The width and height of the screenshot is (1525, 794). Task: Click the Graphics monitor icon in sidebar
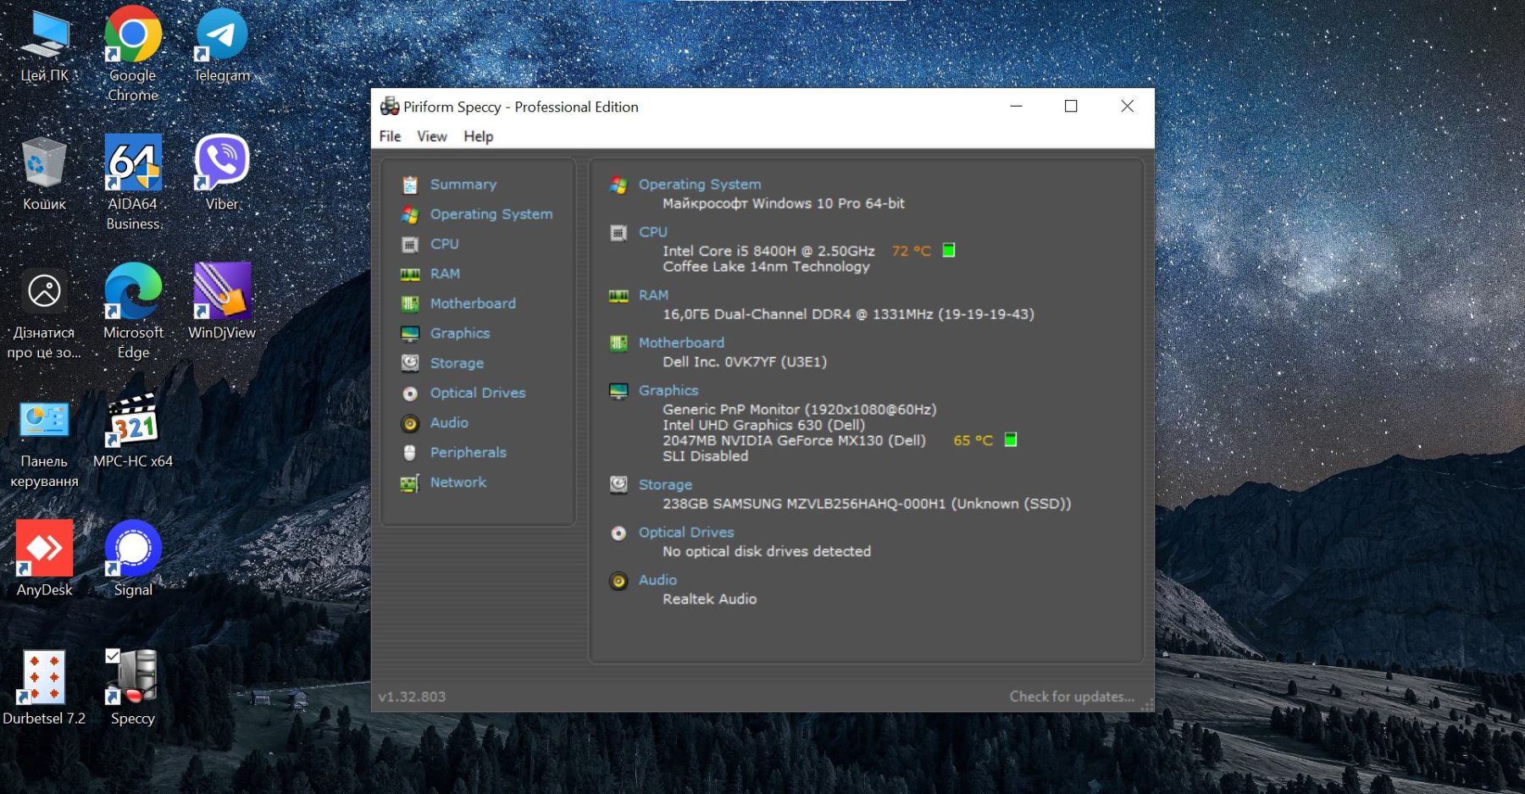[410, 334]
